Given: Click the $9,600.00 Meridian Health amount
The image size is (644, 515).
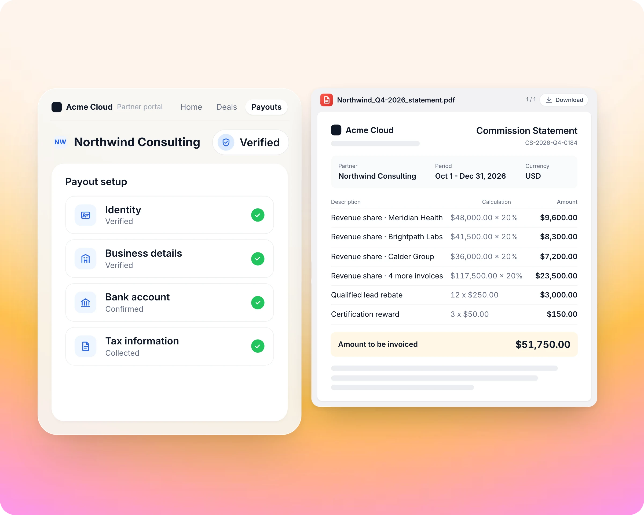Looking at the screenshot, I should [x=559, y=218].
